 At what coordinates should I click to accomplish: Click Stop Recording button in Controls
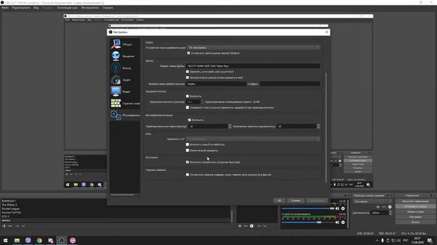416,206
